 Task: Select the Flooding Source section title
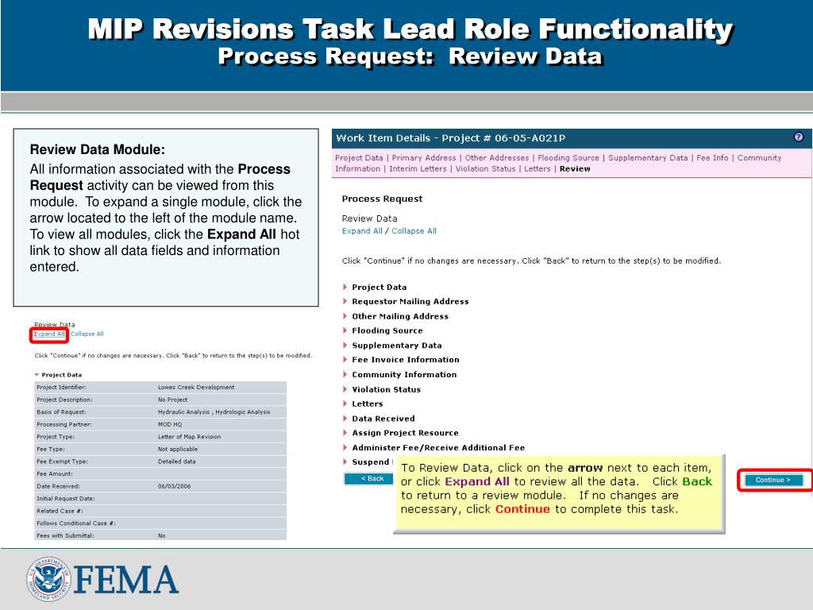(387, 330)
